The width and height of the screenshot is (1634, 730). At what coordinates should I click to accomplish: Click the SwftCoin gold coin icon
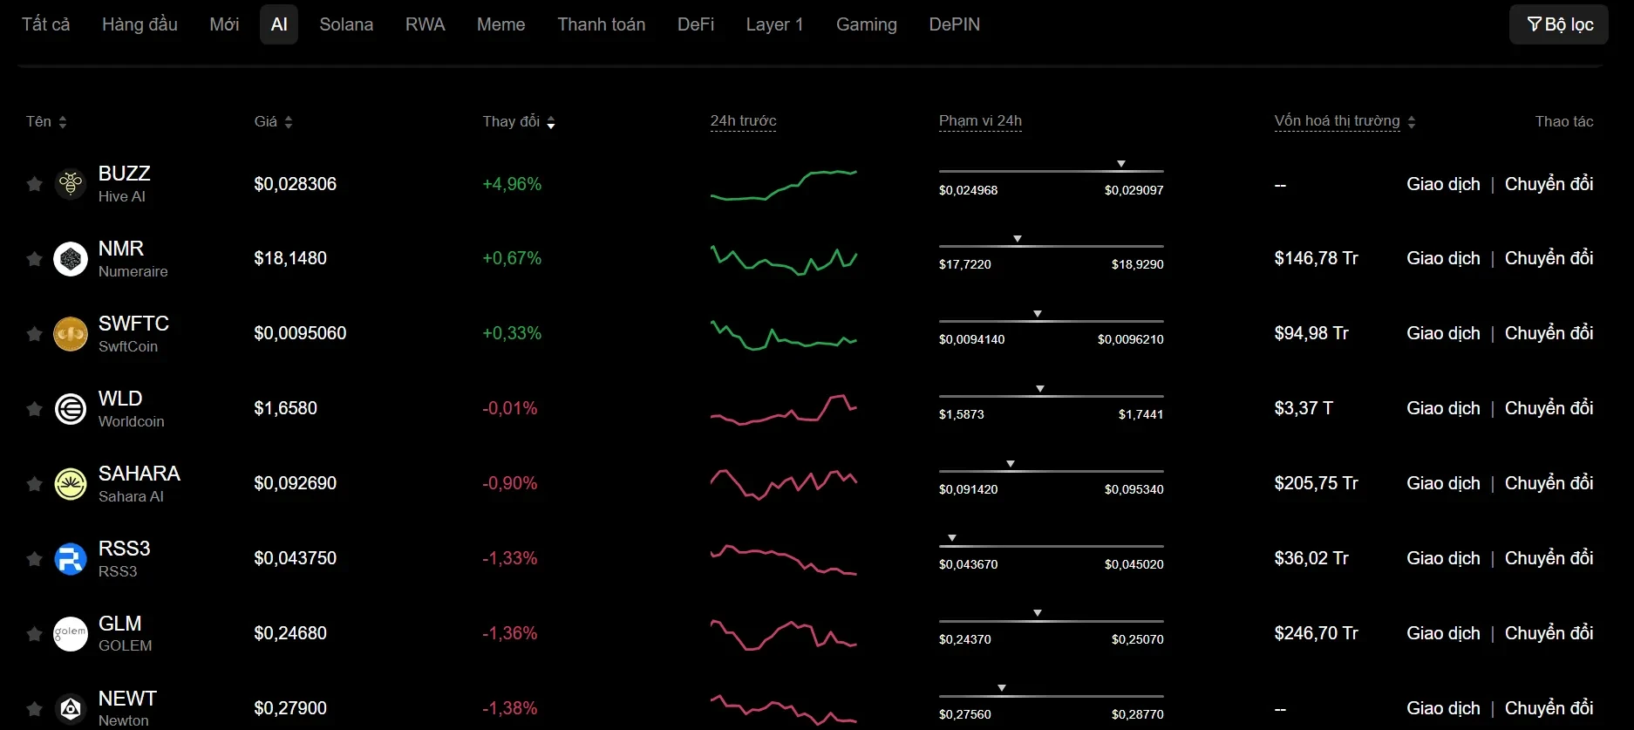(71, 334)
